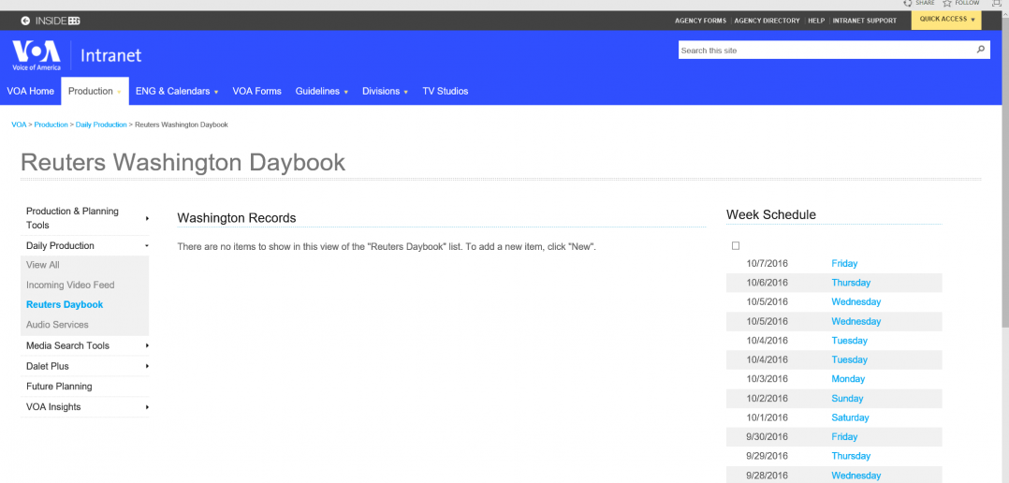Screen dimensions: 1009x483
Task: Open Audio Services in sidebar
Action: coord(57,325)
